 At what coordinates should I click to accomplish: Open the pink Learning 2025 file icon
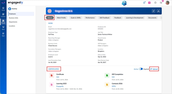click(x=52, y=85)
